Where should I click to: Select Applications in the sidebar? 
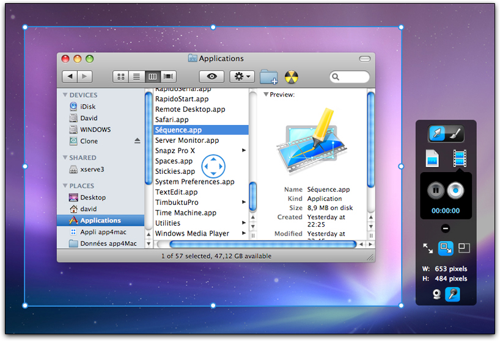(x=100, y=220)
